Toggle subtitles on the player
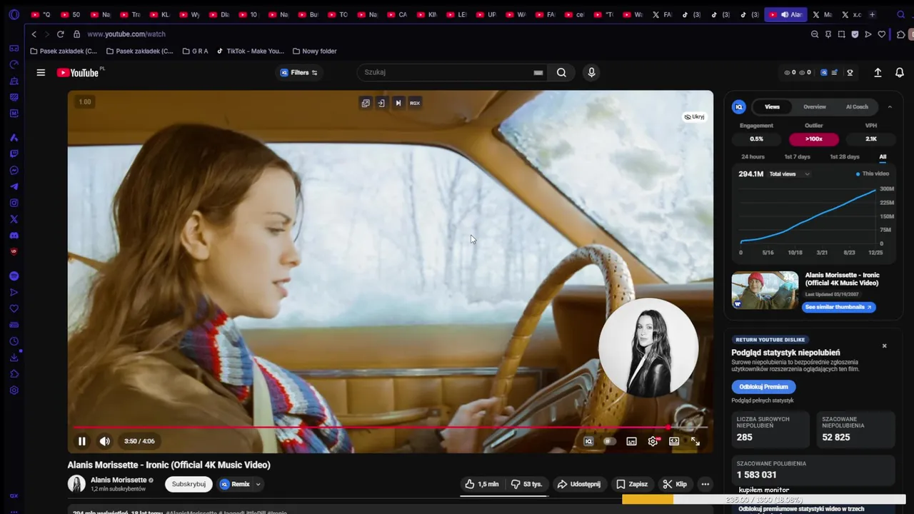This screenshot has width=914, height=514. pyautogui.click(x=631, y=441)
